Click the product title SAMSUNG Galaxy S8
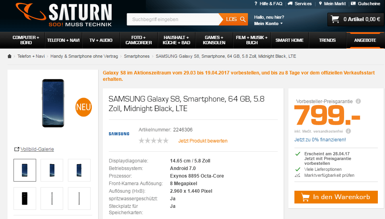This screenshot has width=385, height=219. point(187,104)
